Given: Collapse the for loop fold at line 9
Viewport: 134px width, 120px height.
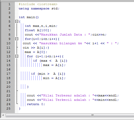Looking at the screenshot, I should tap(17, 39).
